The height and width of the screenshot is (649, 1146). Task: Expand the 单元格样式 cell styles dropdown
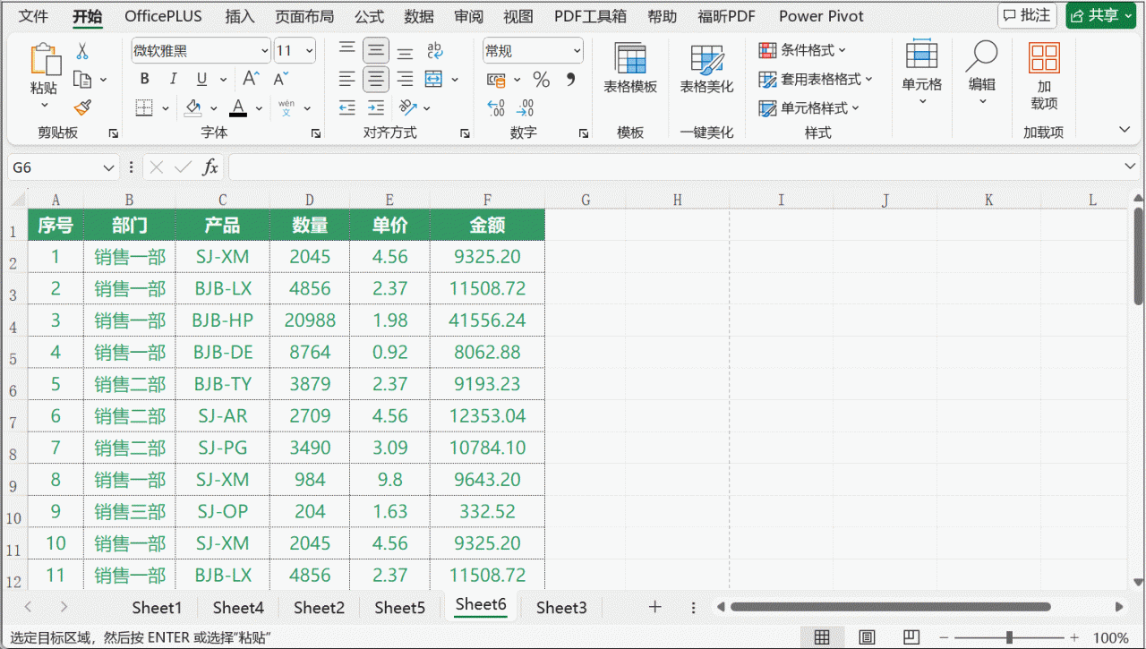(809, 107)
